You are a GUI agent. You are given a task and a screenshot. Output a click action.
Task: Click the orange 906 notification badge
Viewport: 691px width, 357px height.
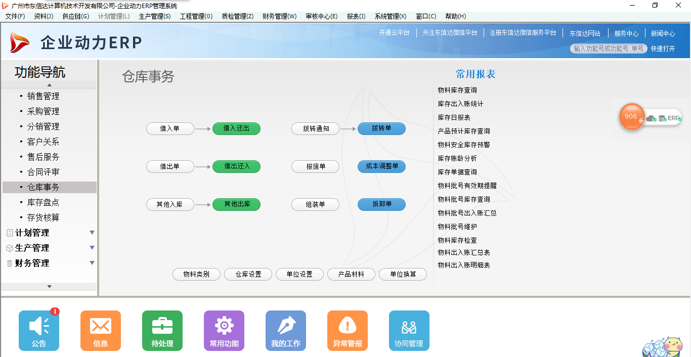[x=631, y=117]
